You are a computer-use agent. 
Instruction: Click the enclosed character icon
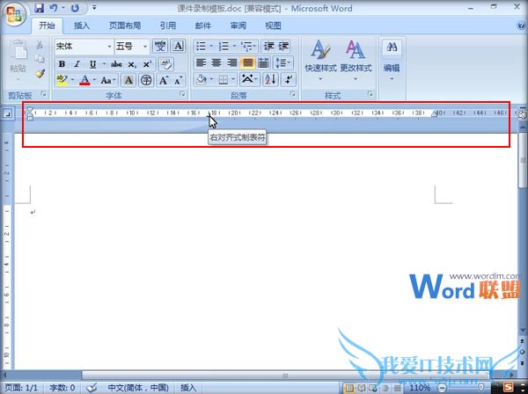click(146, 80)
